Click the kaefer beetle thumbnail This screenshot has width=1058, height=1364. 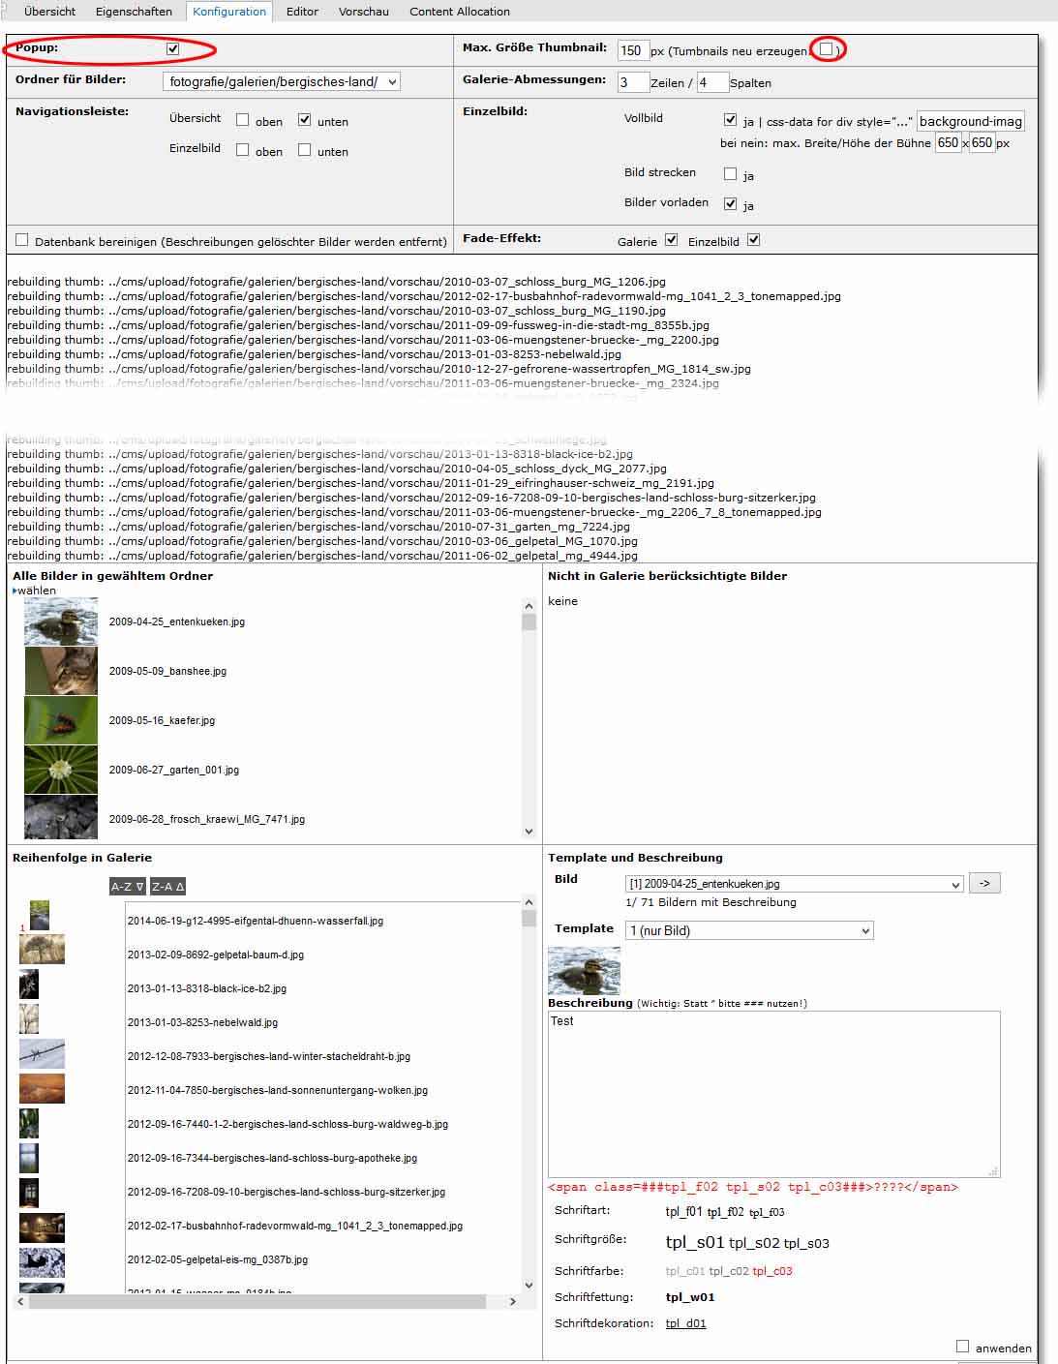(61, 720)
